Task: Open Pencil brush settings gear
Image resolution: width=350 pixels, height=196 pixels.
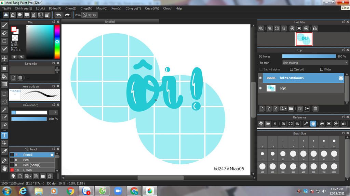Action: (52, 155)
